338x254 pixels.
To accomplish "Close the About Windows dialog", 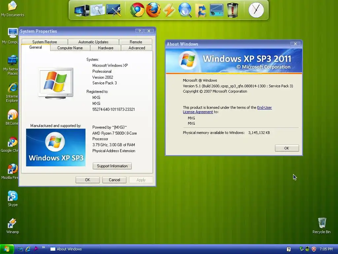I will pos(295,44).
